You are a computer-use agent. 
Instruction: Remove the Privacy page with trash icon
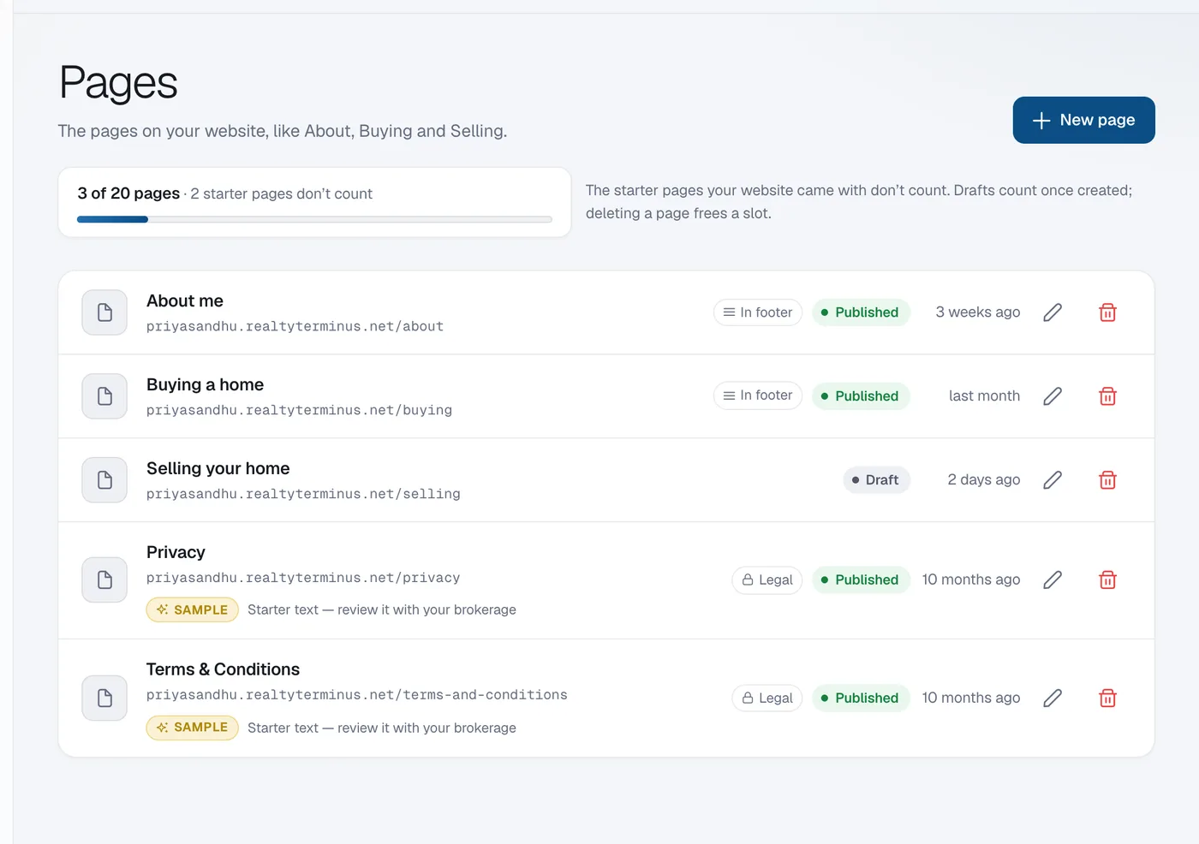click(x=1107, y=580)
